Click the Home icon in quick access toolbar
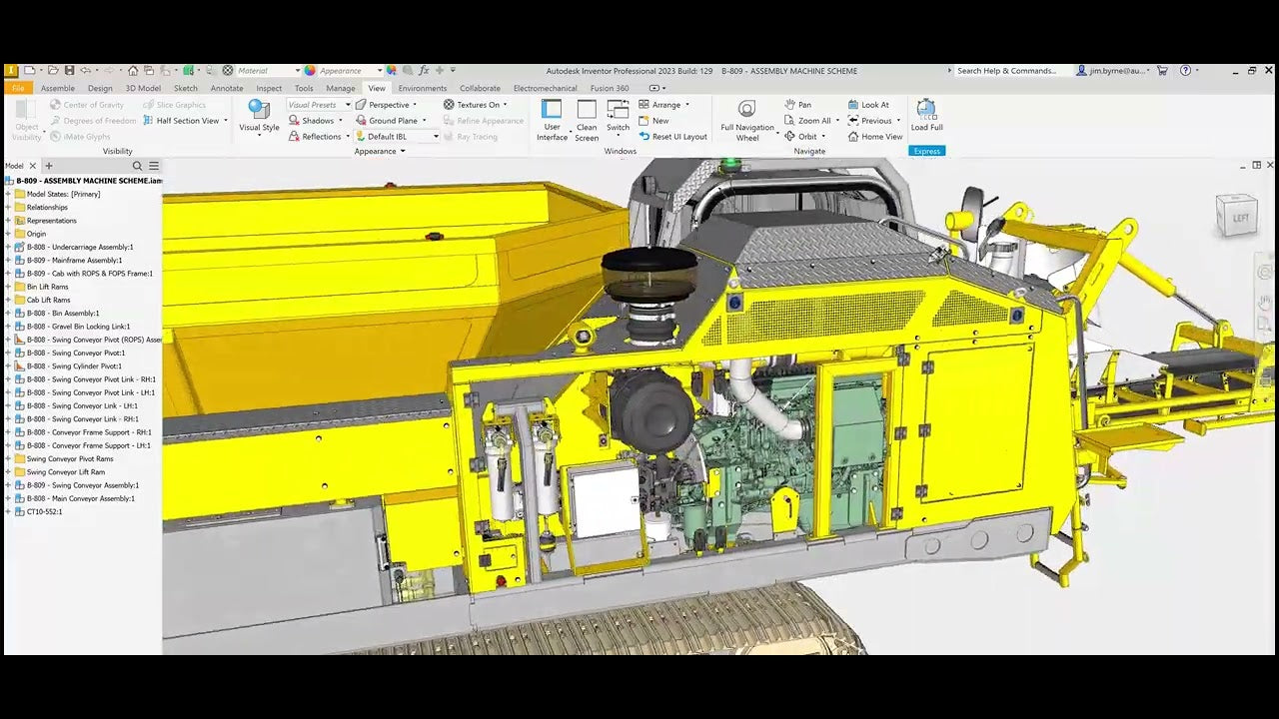This screenshot has width=1279, height=719. click(x=133, y=71)
